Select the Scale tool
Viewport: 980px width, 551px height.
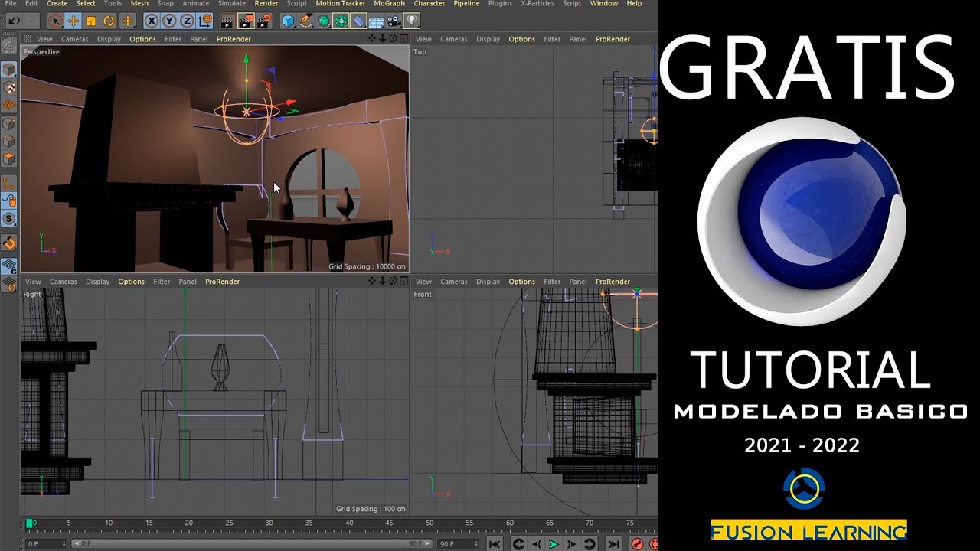point(91,21)
